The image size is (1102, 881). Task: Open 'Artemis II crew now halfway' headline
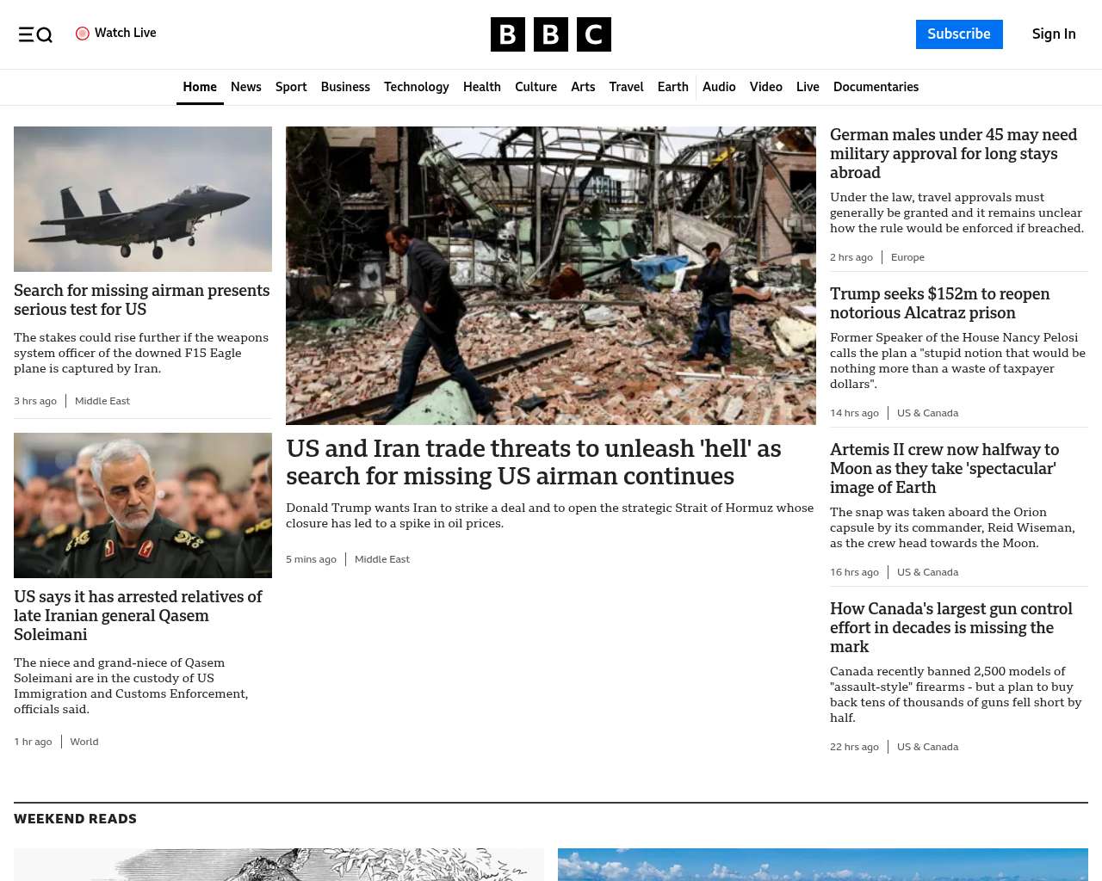[x=944, y=468]
